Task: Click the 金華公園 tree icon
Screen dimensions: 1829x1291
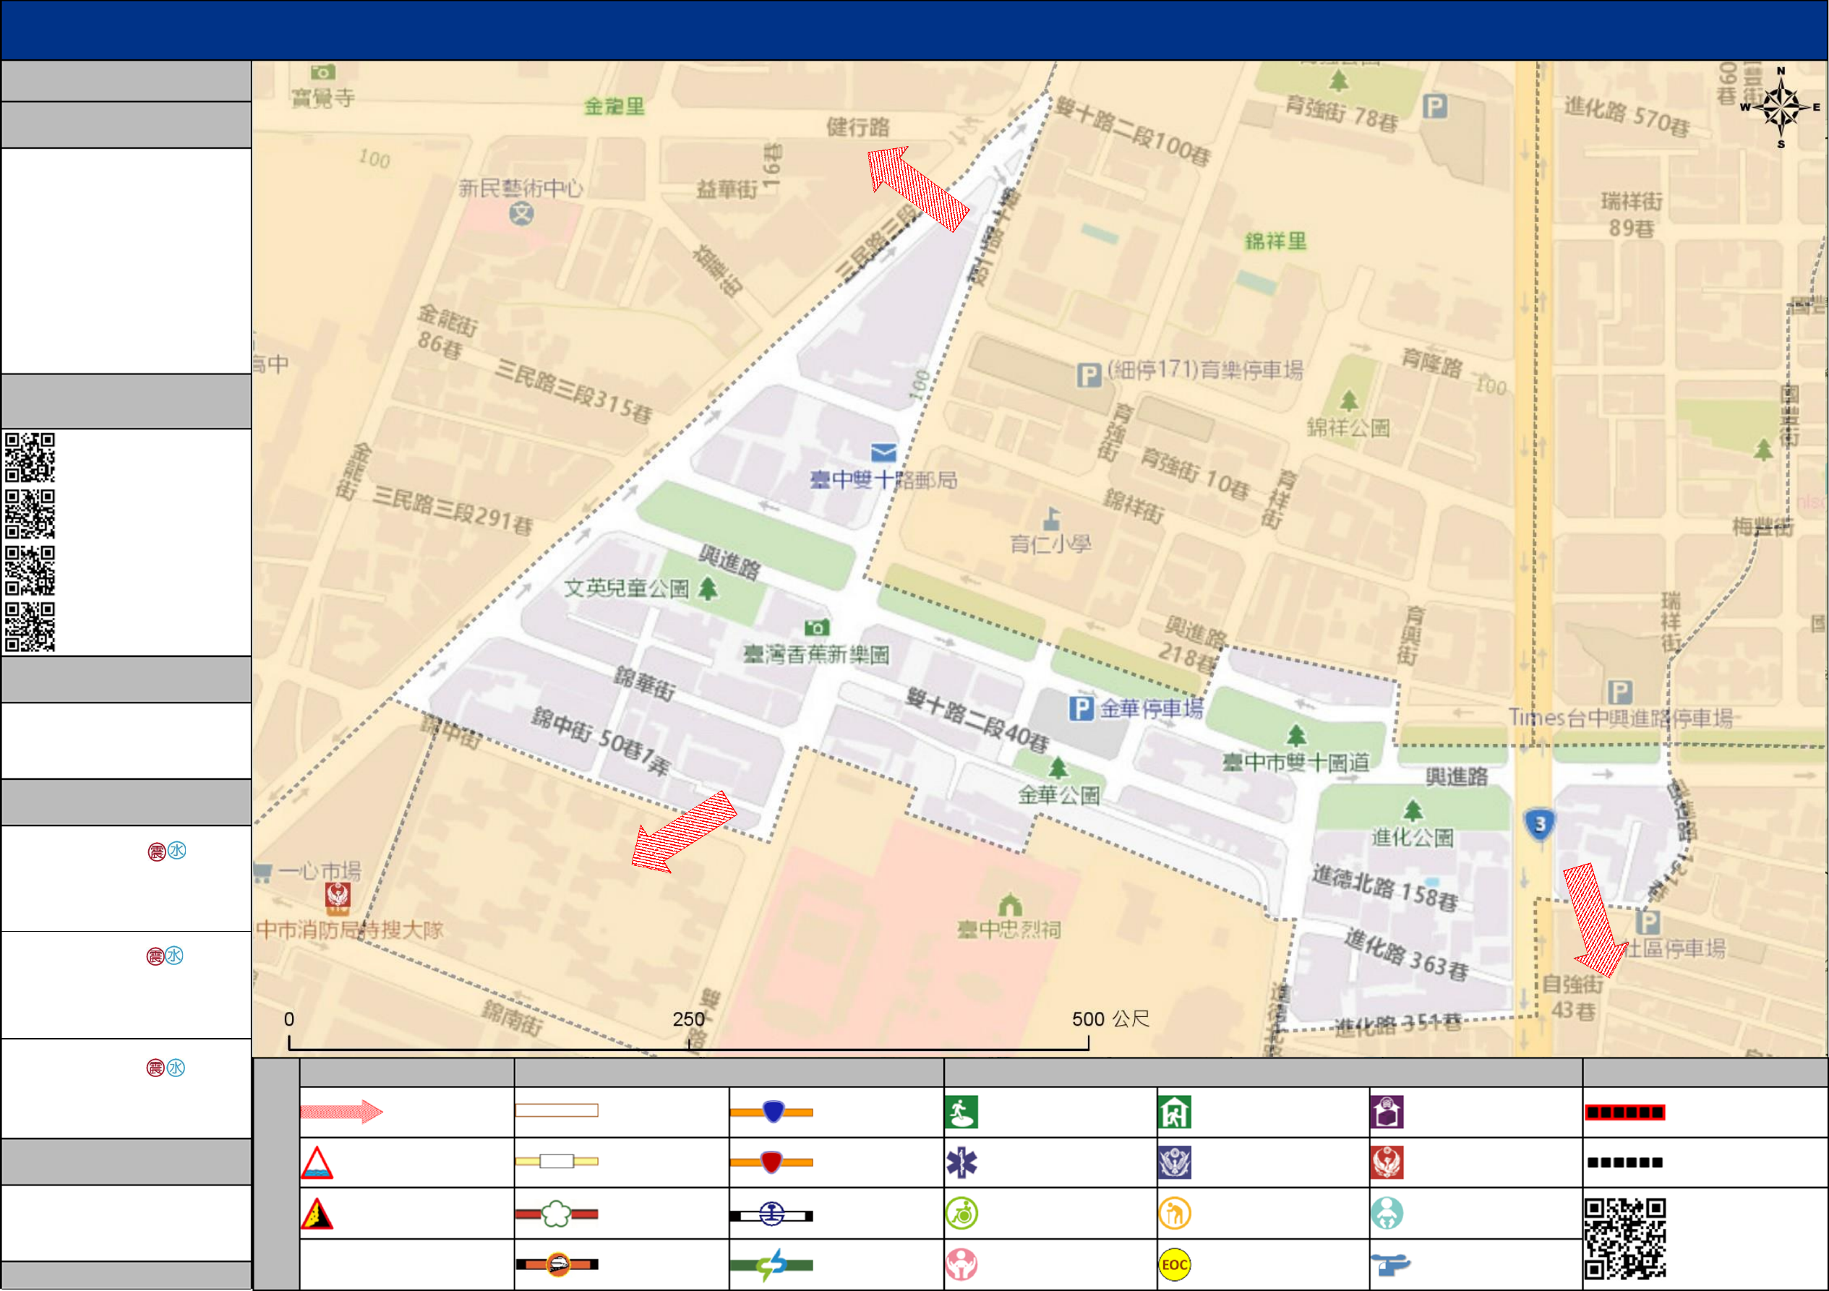Action: tap(1058, 768)
